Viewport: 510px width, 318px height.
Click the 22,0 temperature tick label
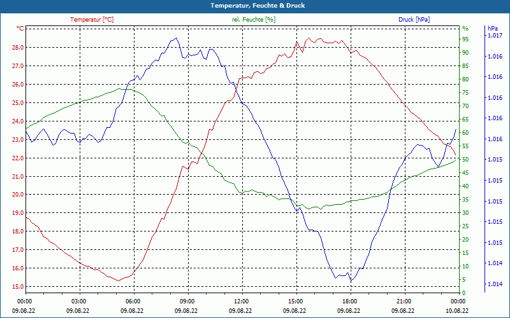(18, 158)
